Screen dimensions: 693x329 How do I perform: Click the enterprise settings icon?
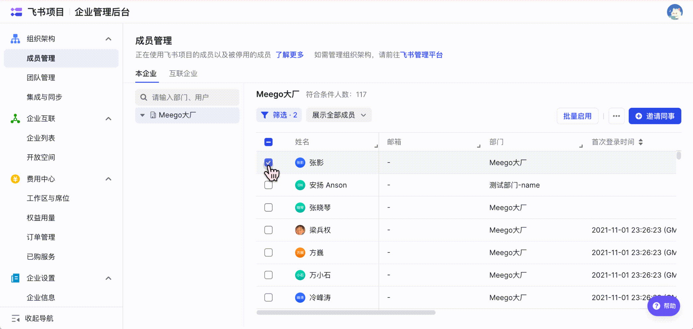point(15,278)
